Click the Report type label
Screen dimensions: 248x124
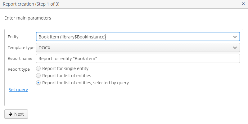tap(19, 69)
